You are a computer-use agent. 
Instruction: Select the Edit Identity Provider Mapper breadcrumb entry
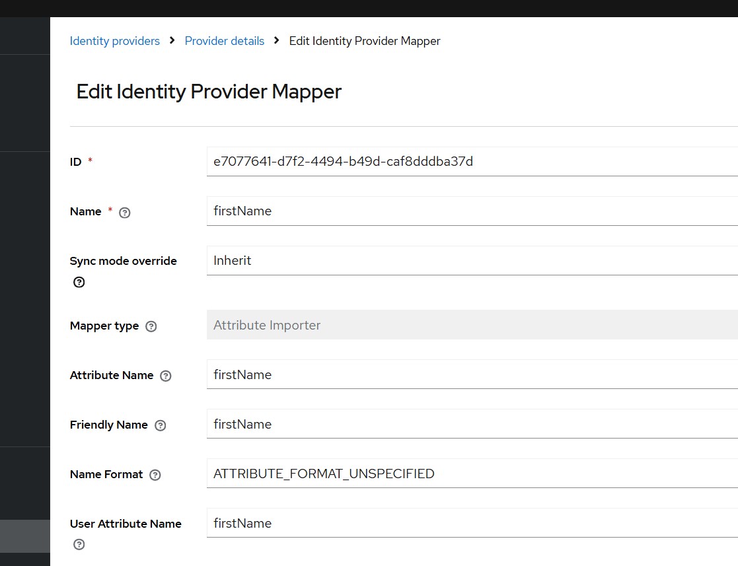pyautogui.click(x=364, y=40)
